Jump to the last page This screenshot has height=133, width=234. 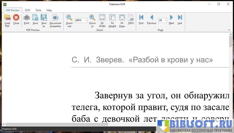click(x=180, y=18)
